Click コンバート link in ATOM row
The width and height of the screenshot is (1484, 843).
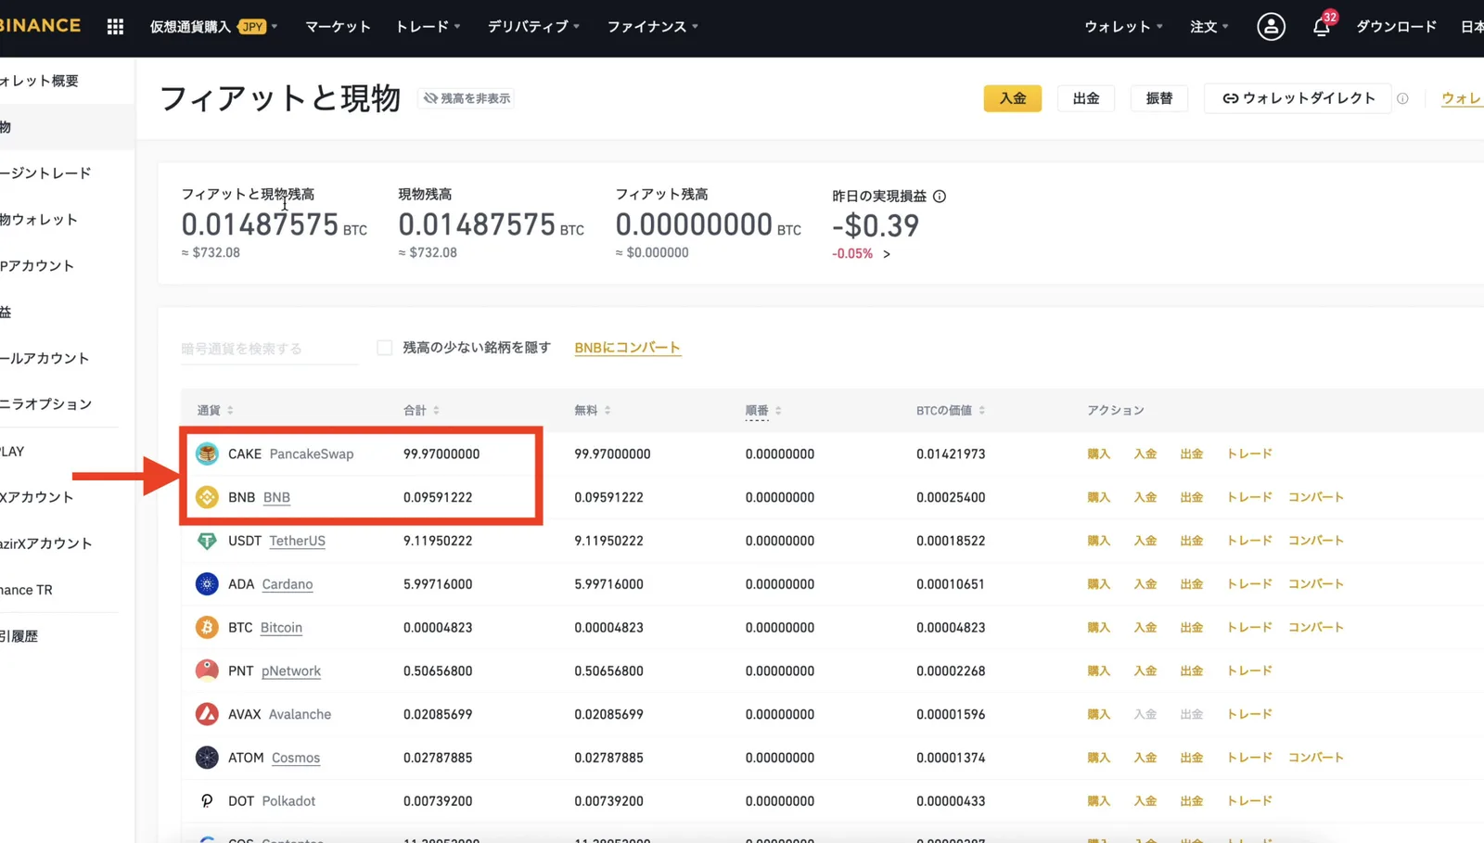point(1315,758)
